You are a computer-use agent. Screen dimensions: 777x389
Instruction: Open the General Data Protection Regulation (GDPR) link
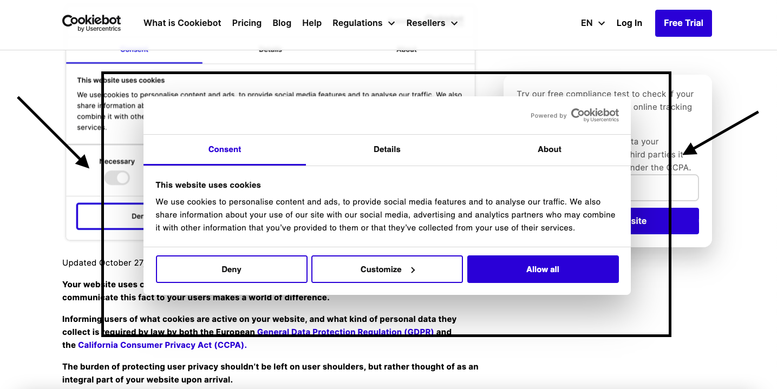tap(345, 332)
